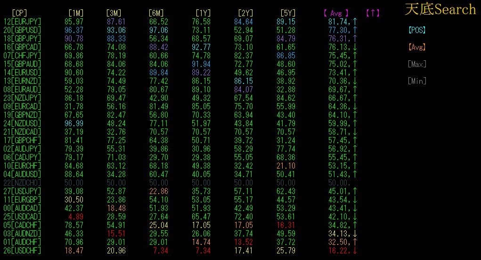Select the 14[EURUSD] pair row label
Image resolution: width=481 pixels, height=260 pixels.
click(22, 73)
